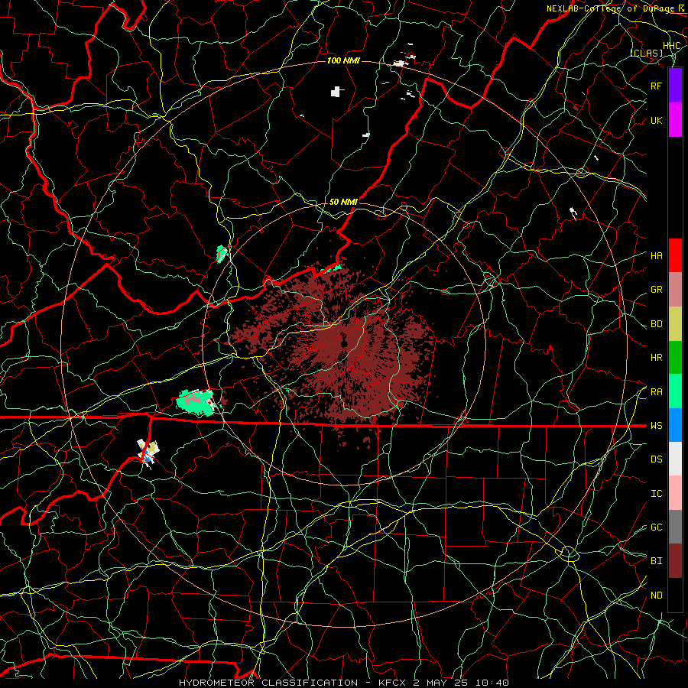The height and width of the screenshot is (688, 688).
Task: Click the KFCX radar site identifier
Action: 392,683
